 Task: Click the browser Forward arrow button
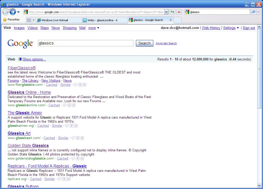[x=13, y=12]
